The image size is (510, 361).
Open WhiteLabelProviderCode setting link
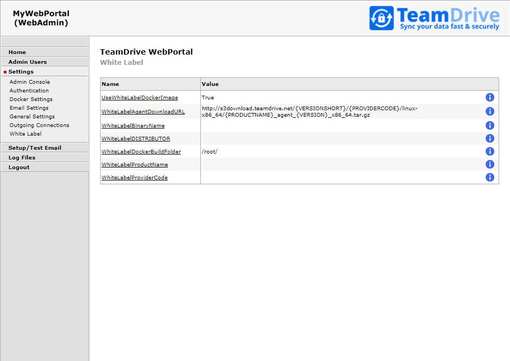[x=135, y=178]
